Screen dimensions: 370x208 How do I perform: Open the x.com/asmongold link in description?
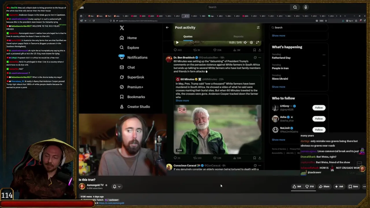111,203
